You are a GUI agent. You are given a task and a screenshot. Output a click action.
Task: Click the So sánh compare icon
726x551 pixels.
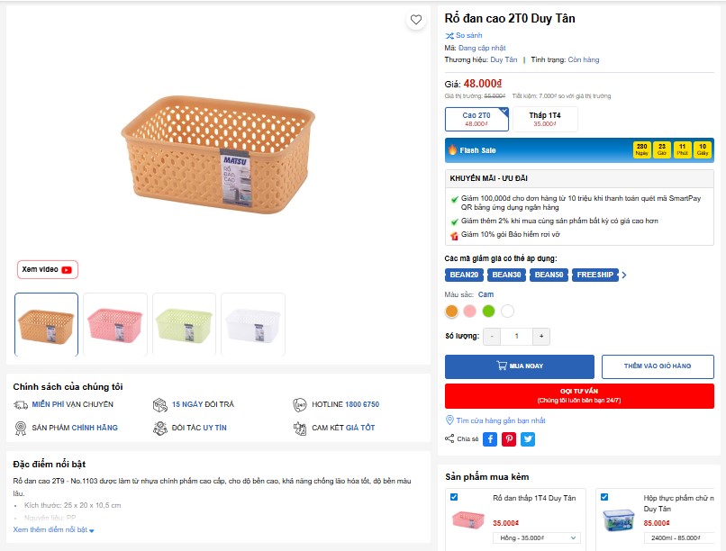(449, 35)
